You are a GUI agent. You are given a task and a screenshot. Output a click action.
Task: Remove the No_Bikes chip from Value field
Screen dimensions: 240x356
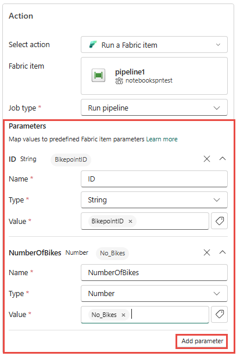coord(123,315)
